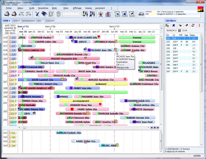Image resolution: width=206 pixels, height=159 pixels.
Task: Click the room 219 bed label button
Action: (13, 54)
